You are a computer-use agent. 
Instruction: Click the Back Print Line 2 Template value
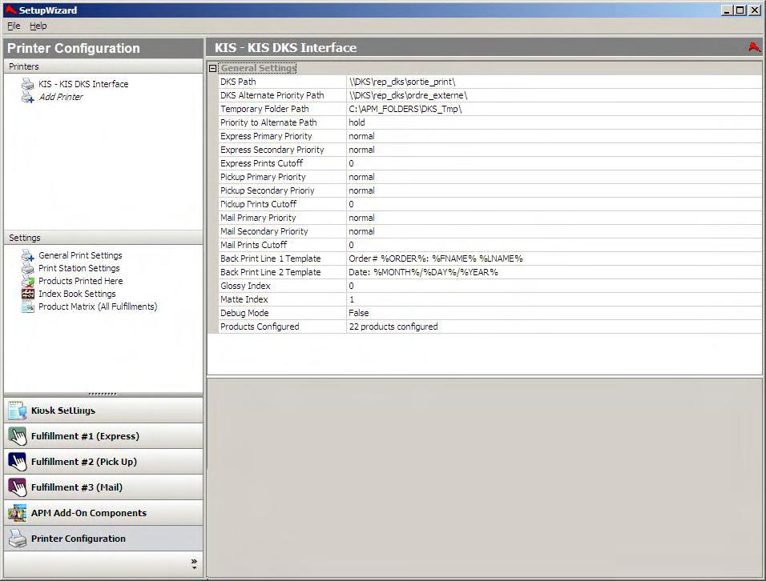coord(554,272)
